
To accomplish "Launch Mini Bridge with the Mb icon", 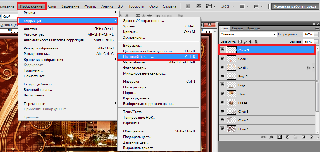I will coord(198,6).
